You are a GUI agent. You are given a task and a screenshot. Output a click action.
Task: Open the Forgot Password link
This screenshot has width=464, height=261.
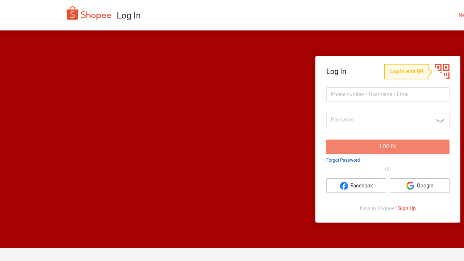[x=343, y=160]
